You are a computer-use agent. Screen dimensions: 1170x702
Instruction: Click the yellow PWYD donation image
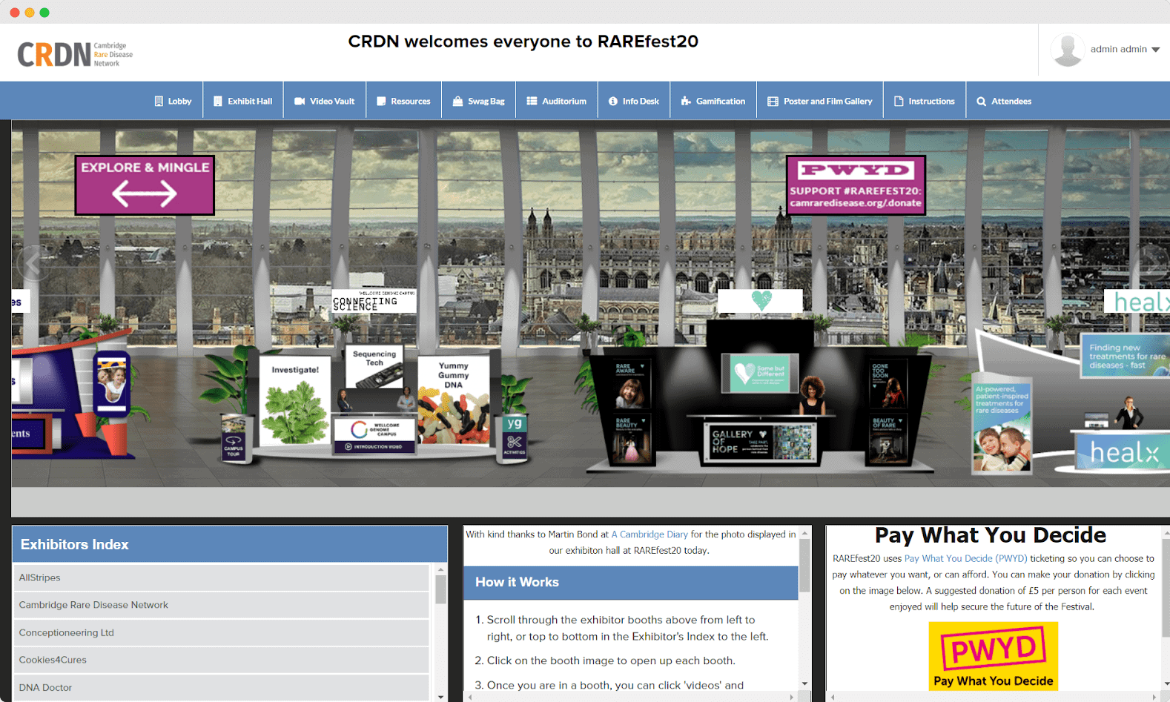tap(993, 656)
